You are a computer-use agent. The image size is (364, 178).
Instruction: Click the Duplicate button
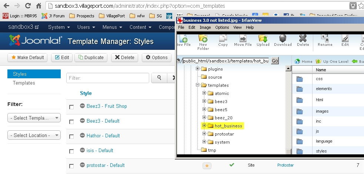tap(91, 57)
